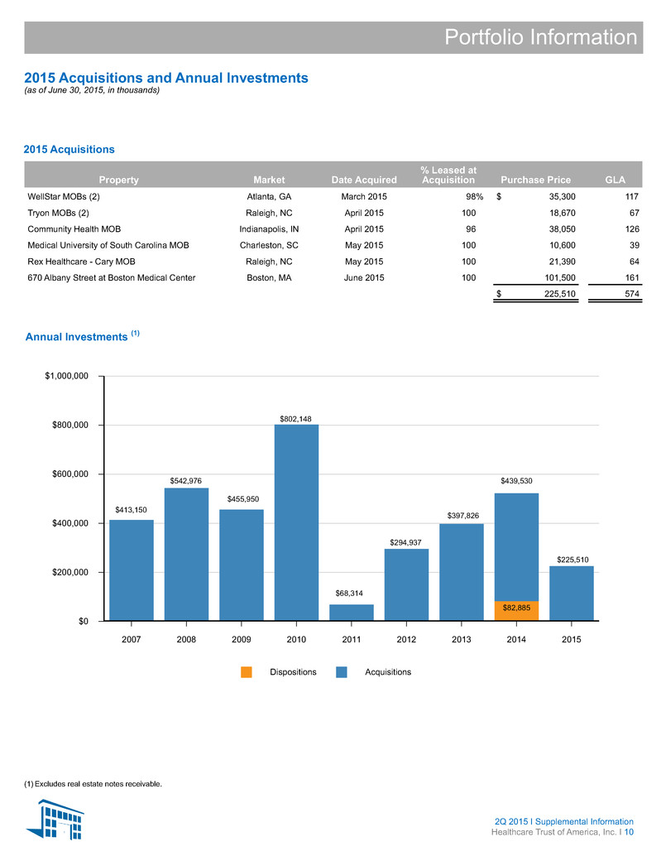The height and width of the screenshot is (856, 661).
Task: Select 'Rex Healthcare - Cary MOB' cell
Action: pos(81,262)
